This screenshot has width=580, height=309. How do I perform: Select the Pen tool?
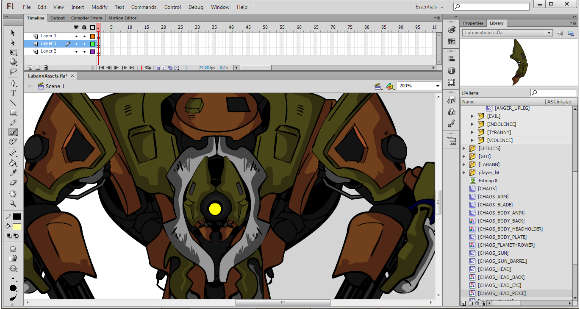(x=13, y=83)
